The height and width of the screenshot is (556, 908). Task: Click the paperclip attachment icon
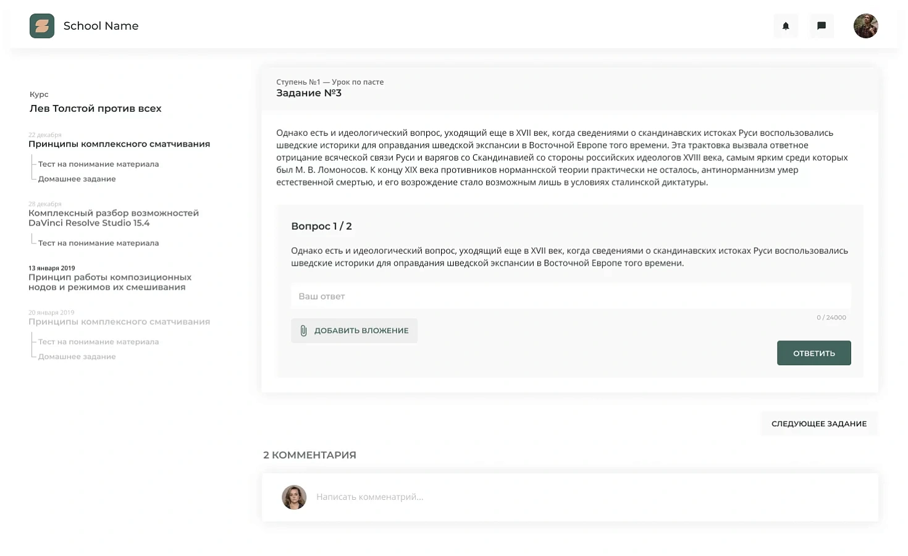(303, 331)
